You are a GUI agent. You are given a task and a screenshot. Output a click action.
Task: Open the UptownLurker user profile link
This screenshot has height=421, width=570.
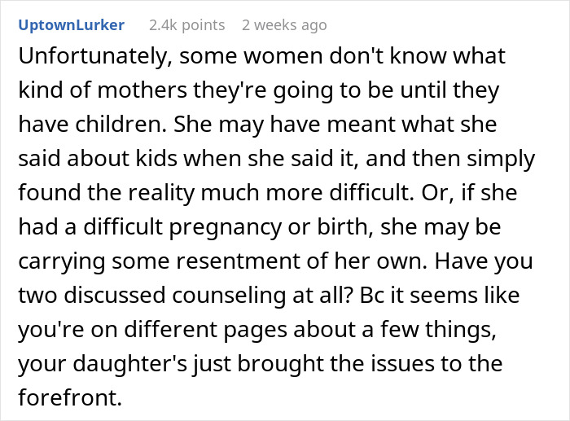72,25
